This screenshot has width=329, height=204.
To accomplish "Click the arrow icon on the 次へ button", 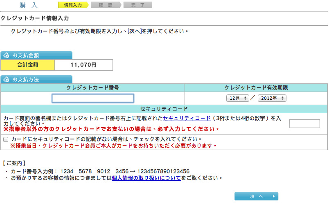I will tap(274, 196).
